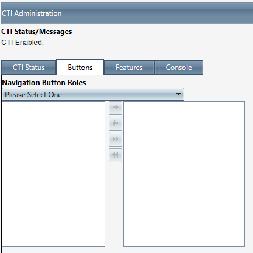Click the Navigation Button Roles label
This screenshot has width=253, height=253.
point(44,83)
